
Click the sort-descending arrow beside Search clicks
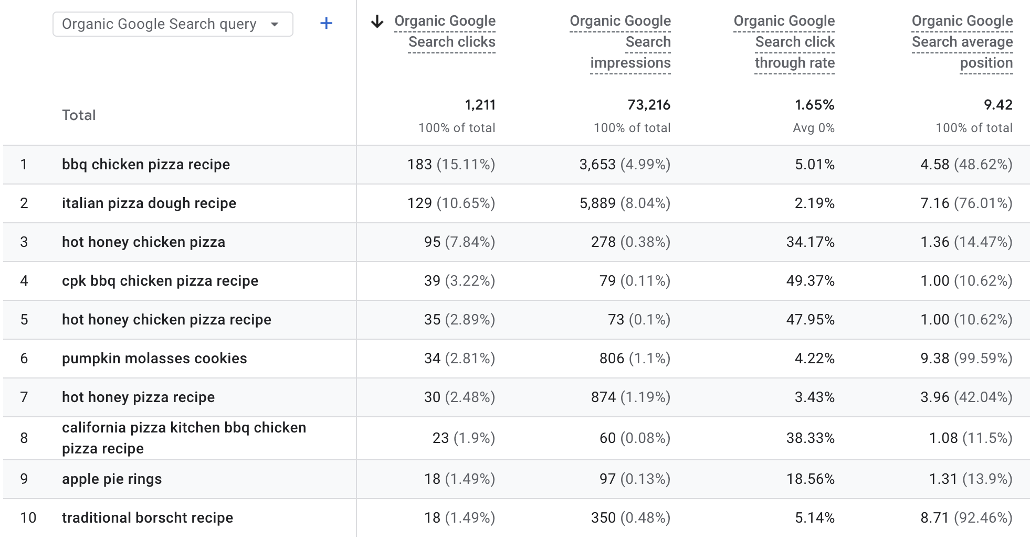tap(377, 21)
